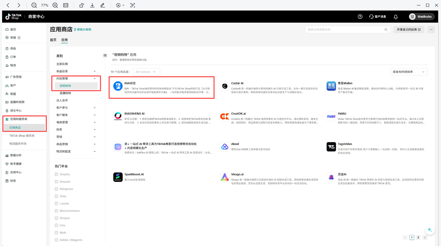
Task: Open the AI tool dropdown in viewer toolbar
Action: click(120, 5)
